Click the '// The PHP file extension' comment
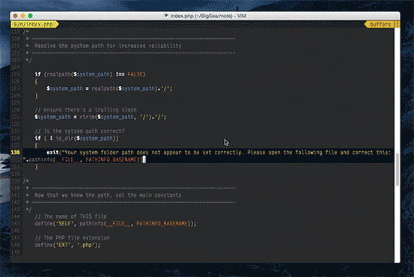The image size is (414, 277). (72, 238)
